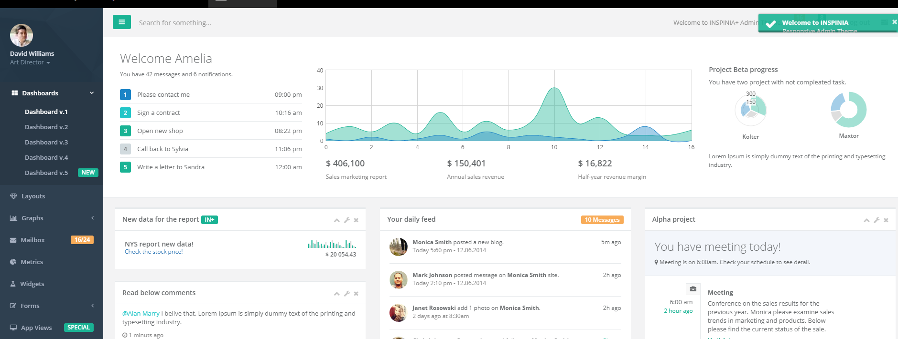Close the Welcome to INSPINIA notification
This screenshot has height=339, width=898.
[894, 22]
